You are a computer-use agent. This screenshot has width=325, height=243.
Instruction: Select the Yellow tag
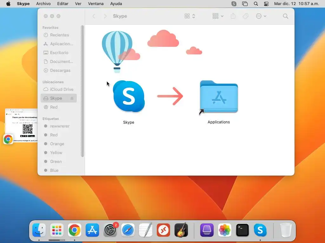point(59,153)
